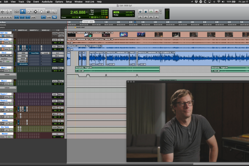Open REF Vid frames view selector
The height and width of the screenshot is (166, 249).
[9, 36]
